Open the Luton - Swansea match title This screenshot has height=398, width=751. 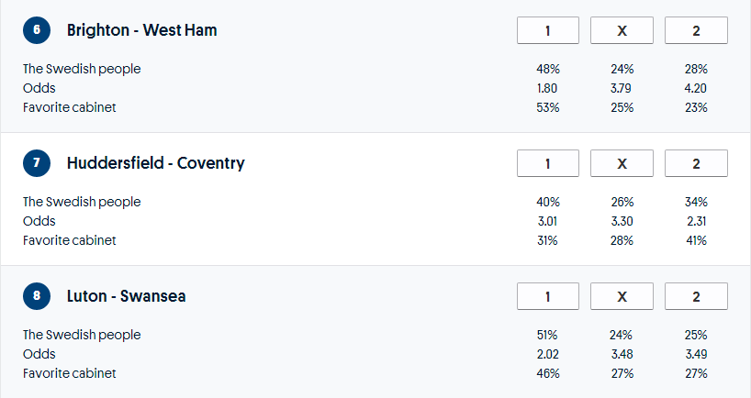pos(127,296)
